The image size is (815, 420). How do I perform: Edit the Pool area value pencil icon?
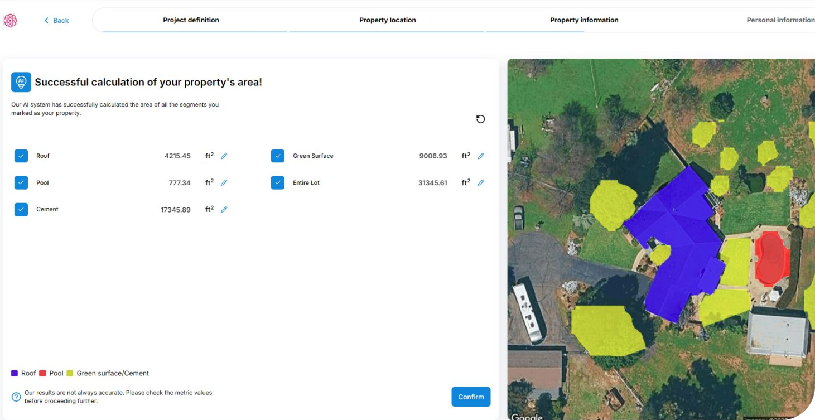[x=224, y=183]
